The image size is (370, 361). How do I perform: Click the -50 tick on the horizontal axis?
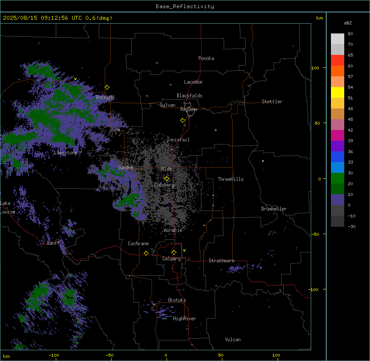click(x=109, y=355)
